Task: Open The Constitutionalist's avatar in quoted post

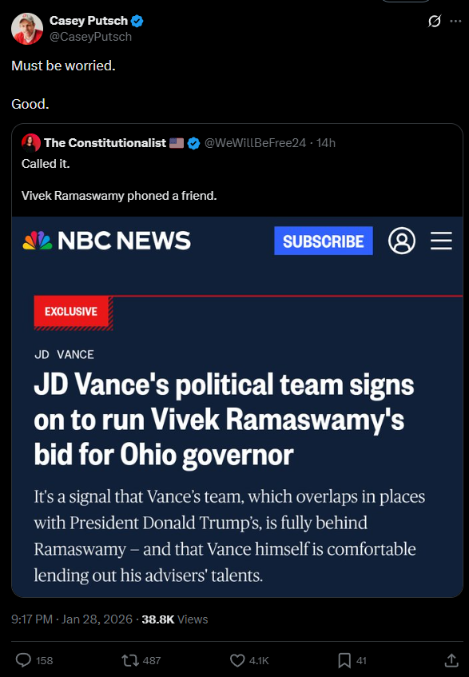Action: [x=31, y=143]
